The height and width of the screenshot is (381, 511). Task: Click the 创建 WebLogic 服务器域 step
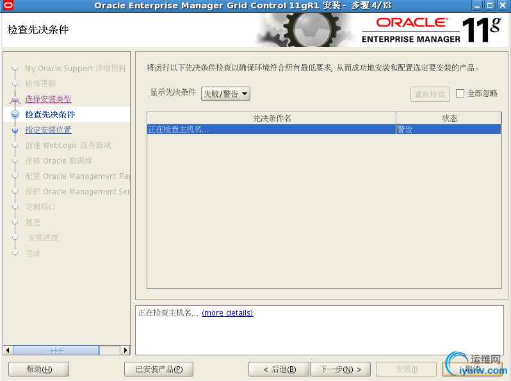68,146
